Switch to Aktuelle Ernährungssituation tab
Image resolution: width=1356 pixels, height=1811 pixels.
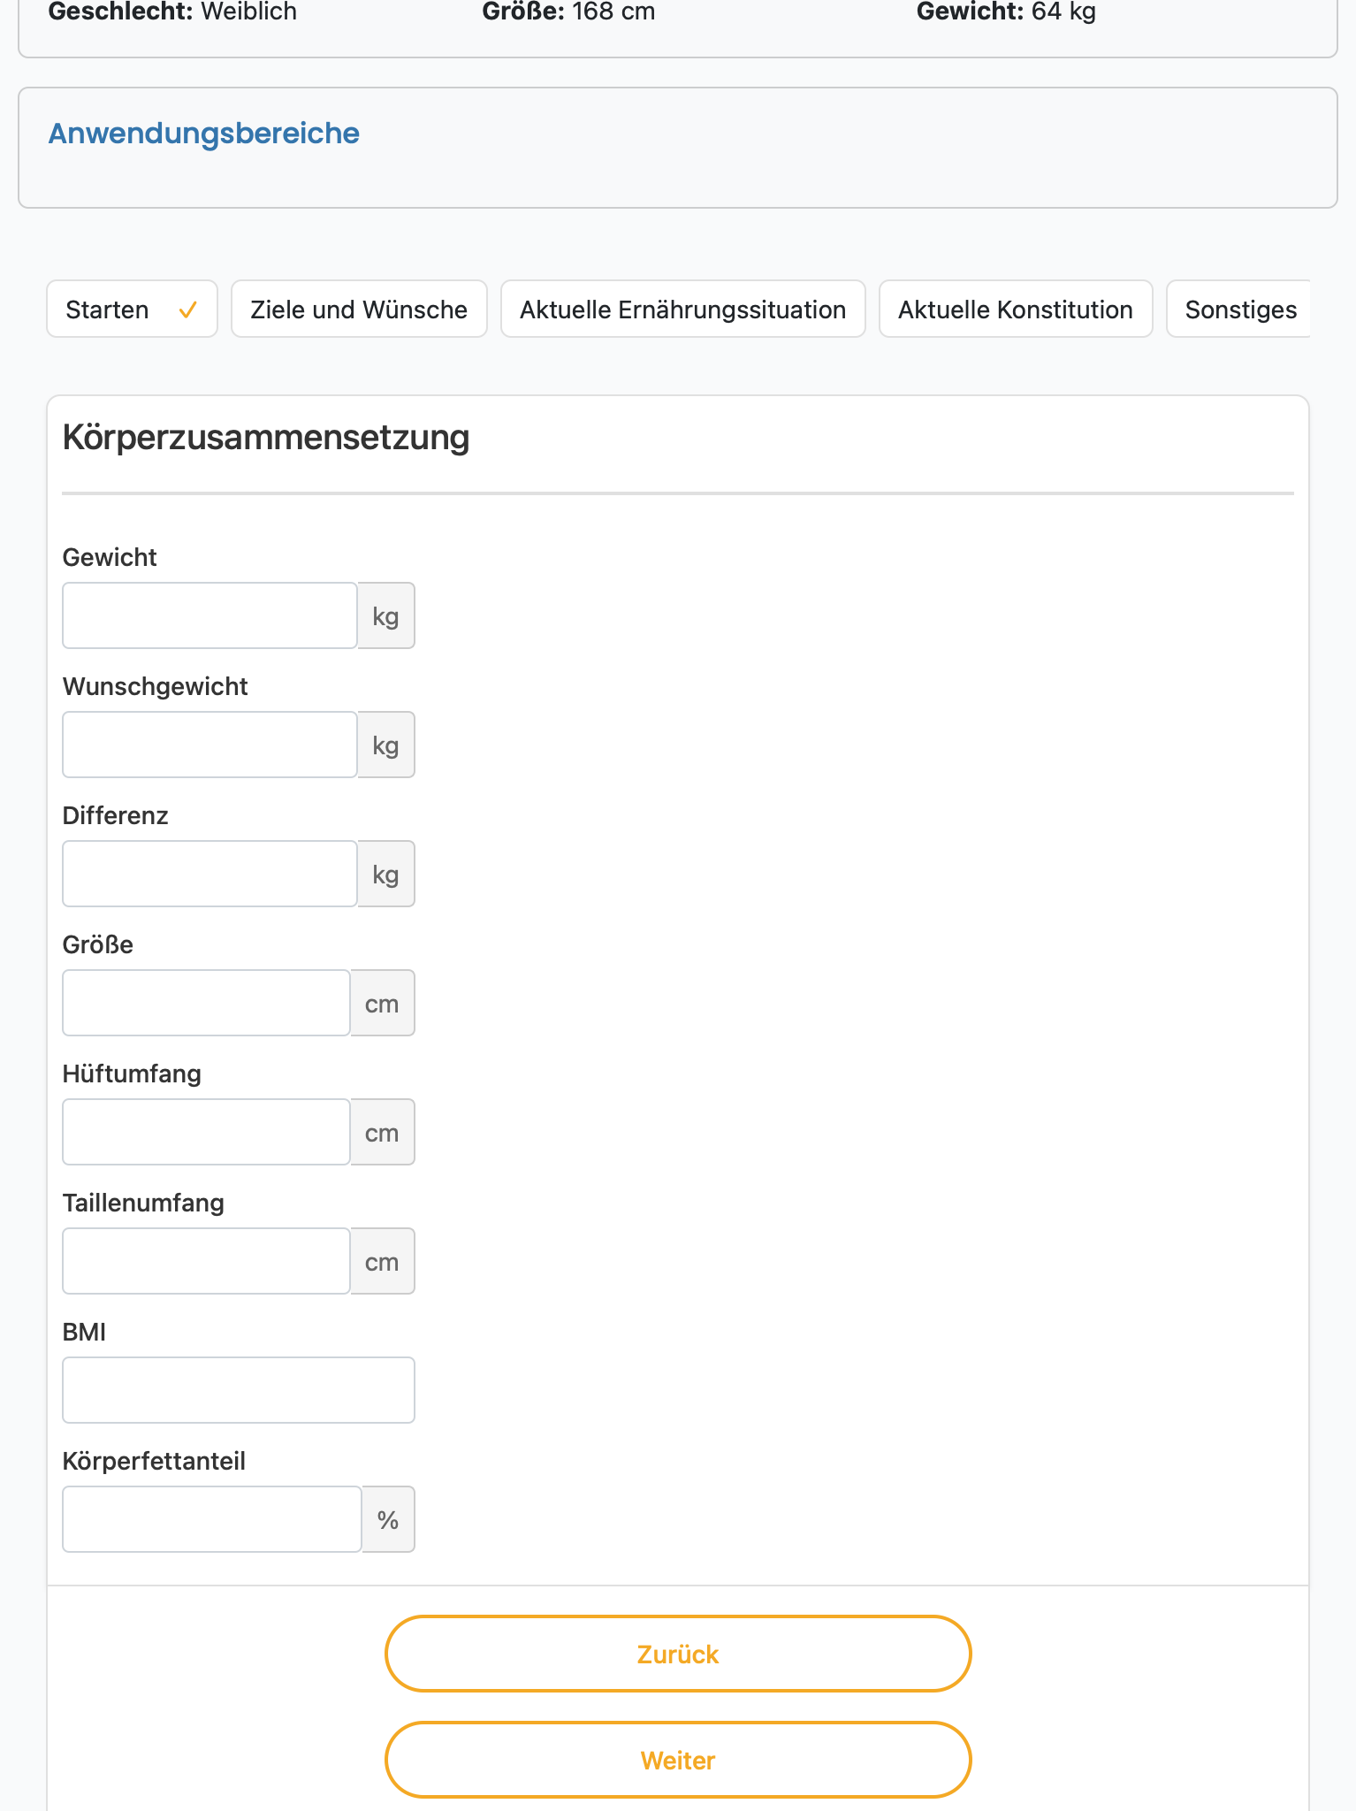point(682,309)
